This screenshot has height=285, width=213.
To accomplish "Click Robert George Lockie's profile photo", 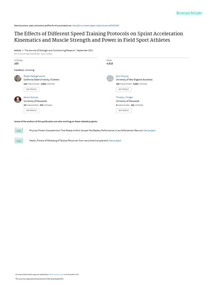I will 18,78.
